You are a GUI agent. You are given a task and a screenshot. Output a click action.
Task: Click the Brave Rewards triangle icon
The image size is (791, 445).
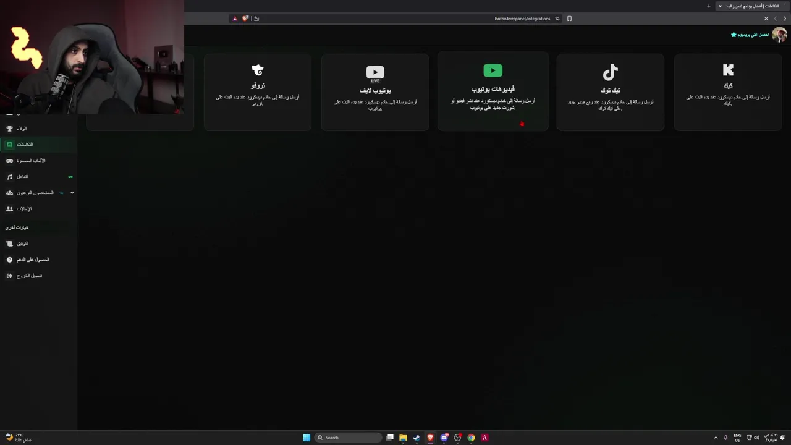(x=235, y=19)
